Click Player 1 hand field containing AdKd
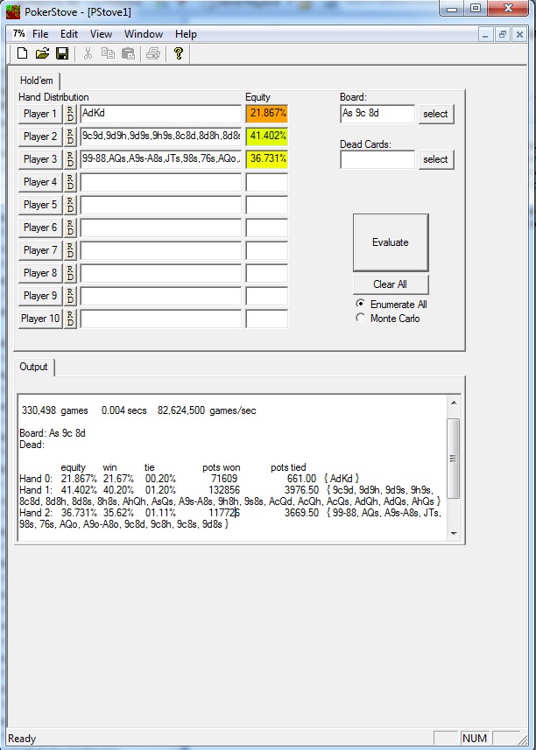536x750 pixels. tap(161, 114)
